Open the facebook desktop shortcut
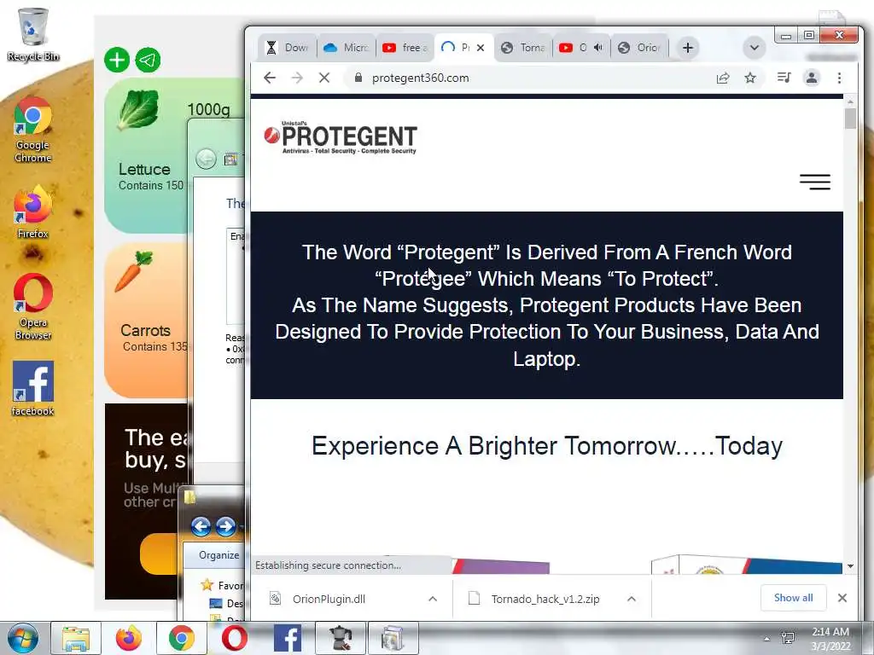The width and height of the screenshot is (874, 655). pyautogui.click(x=33, y=388)
